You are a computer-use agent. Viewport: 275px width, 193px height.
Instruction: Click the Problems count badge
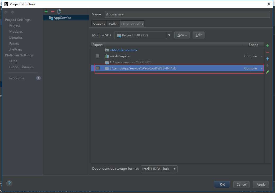point(38,78)
